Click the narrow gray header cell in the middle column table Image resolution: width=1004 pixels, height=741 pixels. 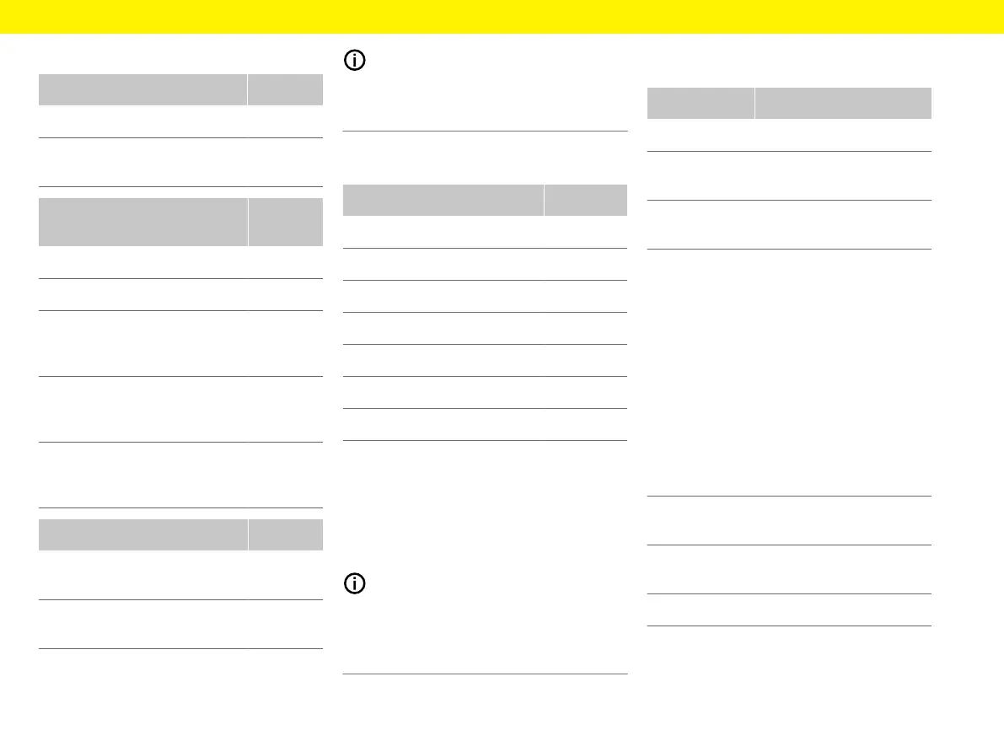(586, 200)
